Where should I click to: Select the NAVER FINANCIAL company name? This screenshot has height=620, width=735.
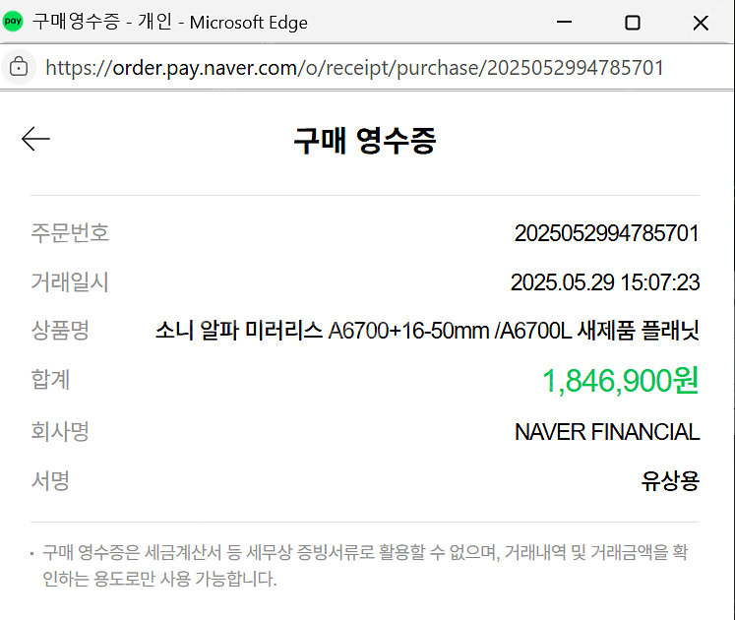point(607,432)
